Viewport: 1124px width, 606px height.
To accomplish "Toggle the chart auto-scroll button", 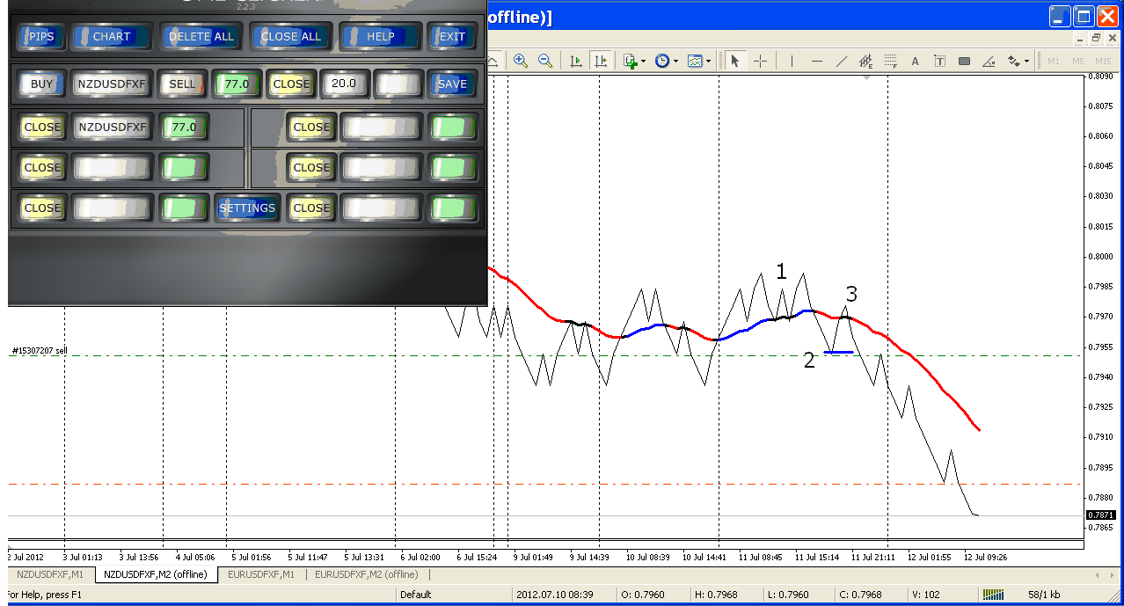I will pyautogui.click(x=576, y=61).
